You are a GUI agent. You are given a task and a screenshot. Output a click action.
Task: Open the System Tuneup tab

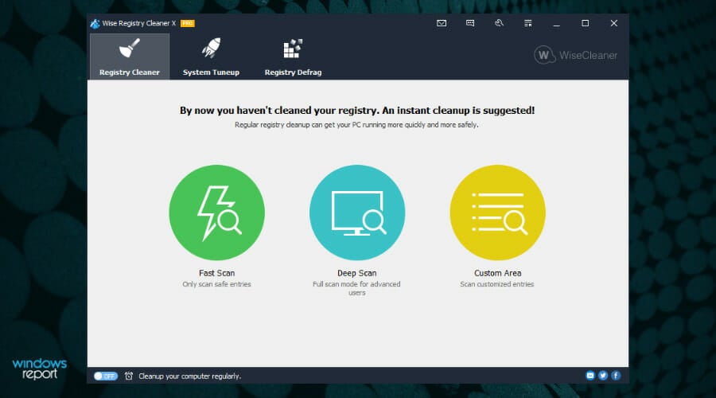coord(211,57)
